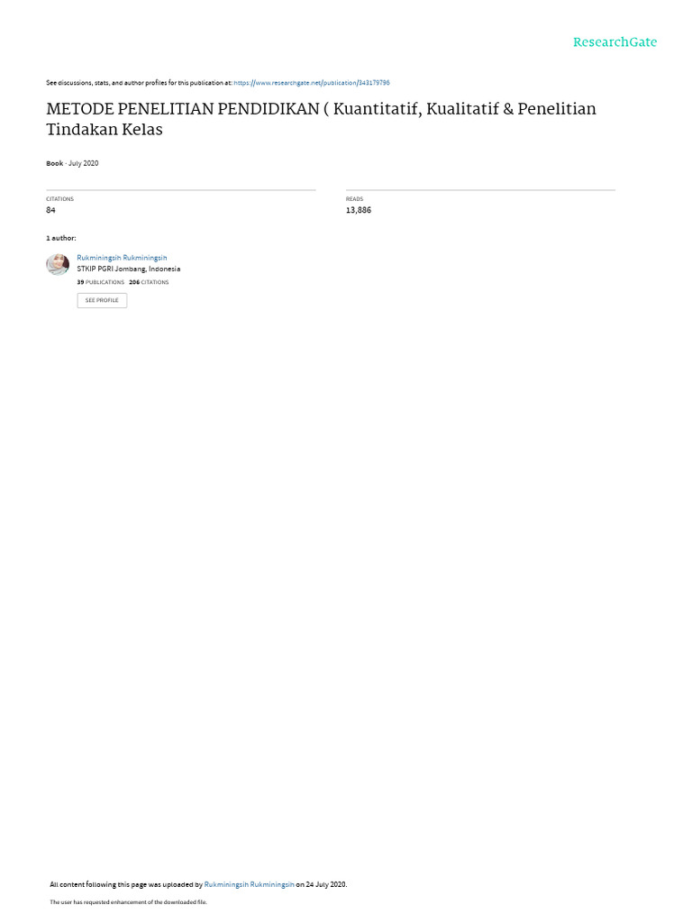Click the 1 author label
Viewport: 692px width, 923px height.
click(61, 238)
